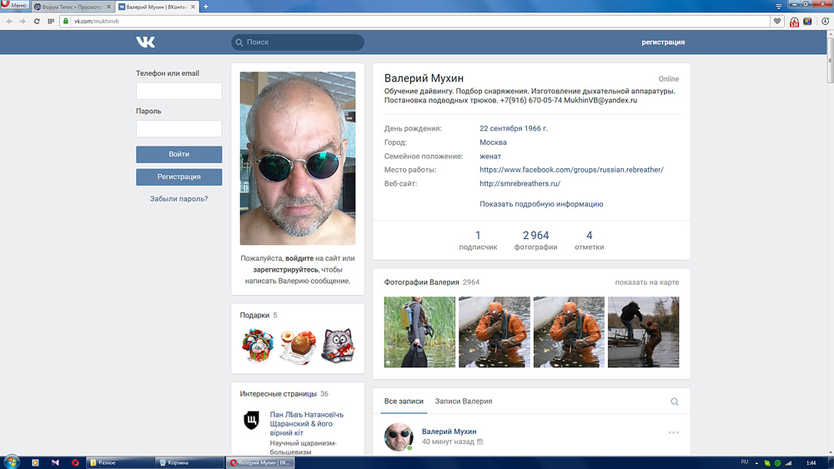Click the magnifier icon in VK search
The height and width of the screenshot is (469, 834).
tap(239, 42)
